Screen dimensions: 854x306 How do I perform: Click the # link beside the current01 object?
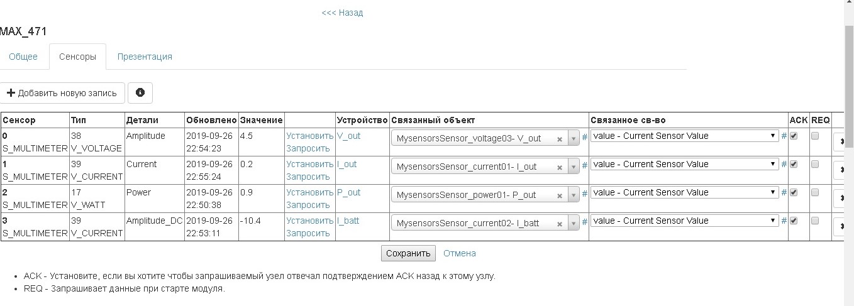[585, 165]
